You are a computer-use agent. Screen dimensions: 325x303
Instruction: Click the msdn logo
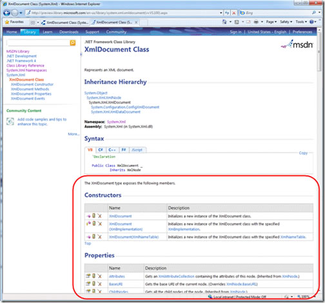point(297,44)
